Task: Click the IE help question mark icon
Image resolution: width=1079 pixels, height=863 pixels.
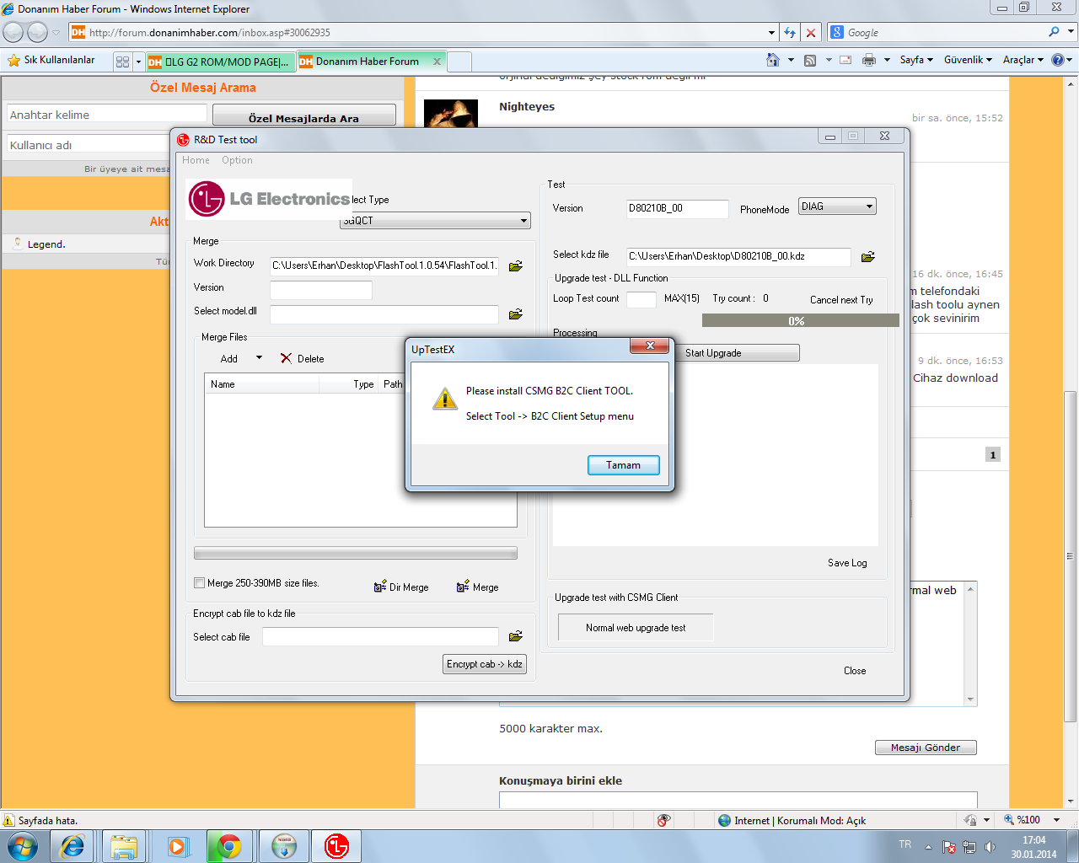Action: [1058, 60]
